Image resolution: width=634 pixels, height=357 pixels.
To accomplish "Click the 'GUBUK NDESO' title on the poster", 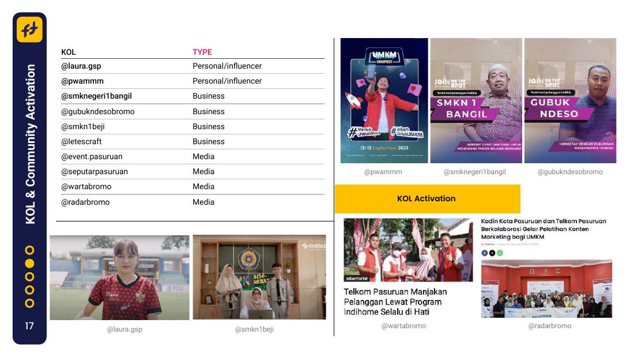I will [554, 108].
